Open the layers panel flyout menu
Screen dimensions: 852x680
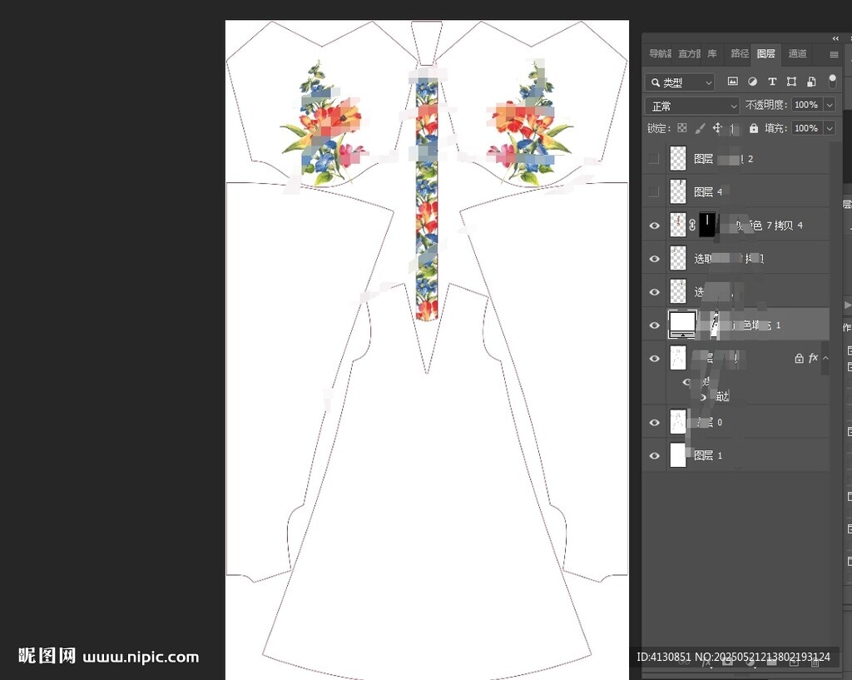pyautogui.click(x=834, y=55)
